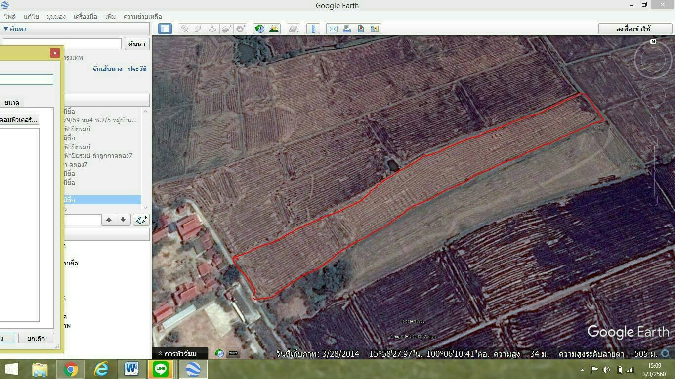Click the Windows Start button
Screen dimensions: 675x379
pos(12,369)
